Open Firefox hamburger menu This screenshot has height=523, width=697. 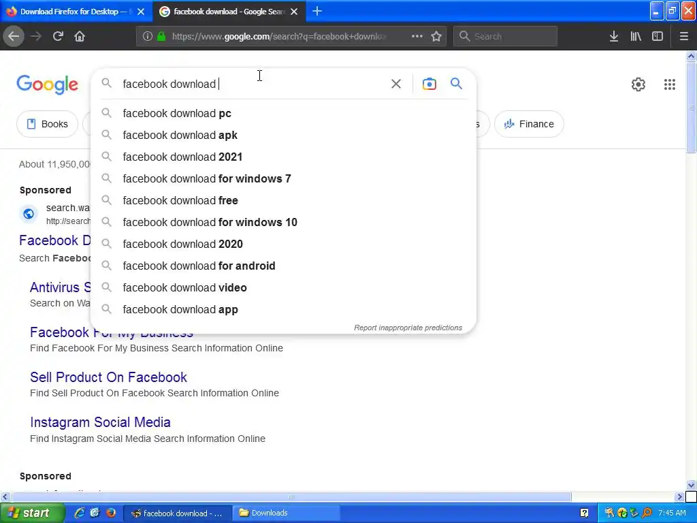(x=683, y=36)
